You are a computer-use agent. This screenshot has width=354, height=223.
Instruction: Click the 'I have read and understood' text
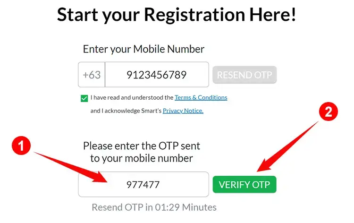point(132,97)
